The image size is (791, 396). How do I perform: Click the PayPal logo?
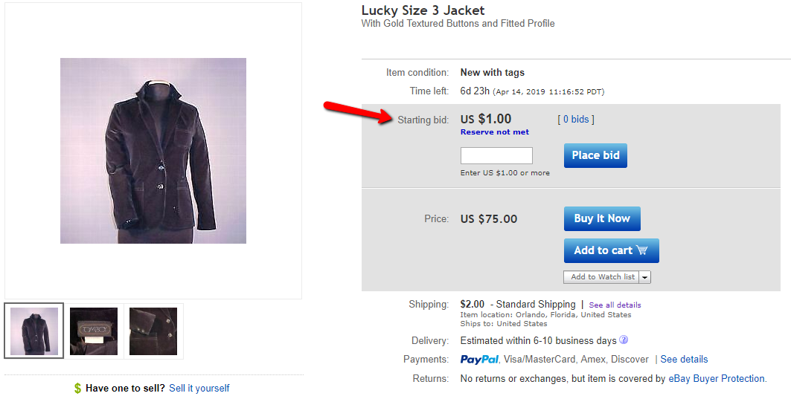(479, 359)
